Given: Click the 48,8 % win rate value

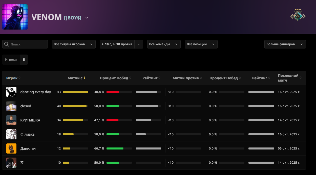Looking at the screenshot, I should [x=99, y=92].
